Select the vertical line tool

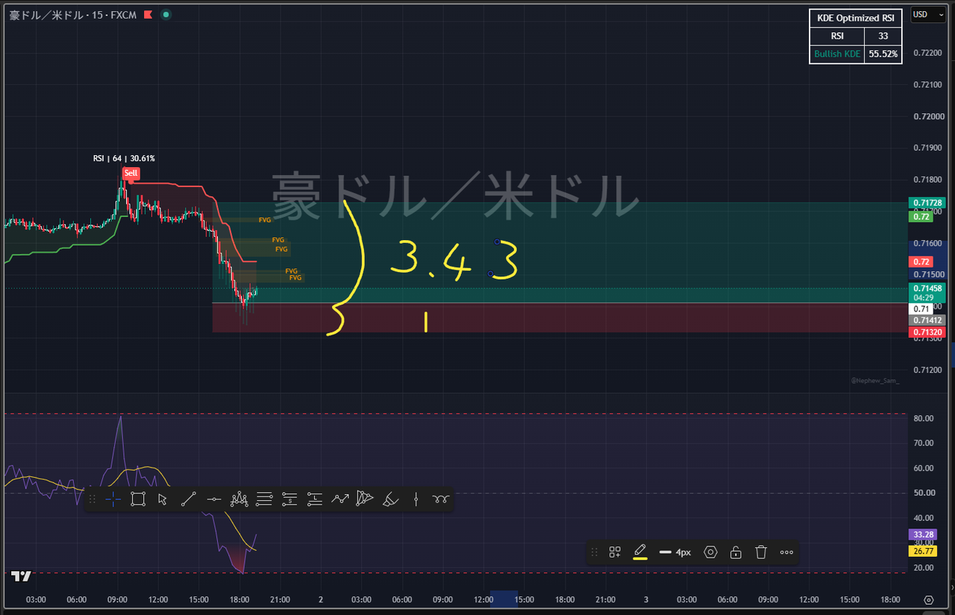click(416, 499)
